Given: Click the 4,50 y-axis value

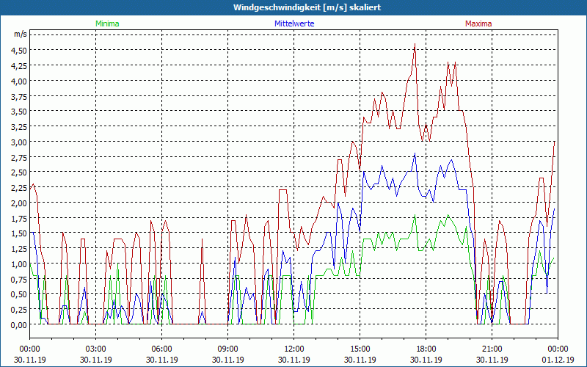Looking at the screenshot, I should coord(21,50).
